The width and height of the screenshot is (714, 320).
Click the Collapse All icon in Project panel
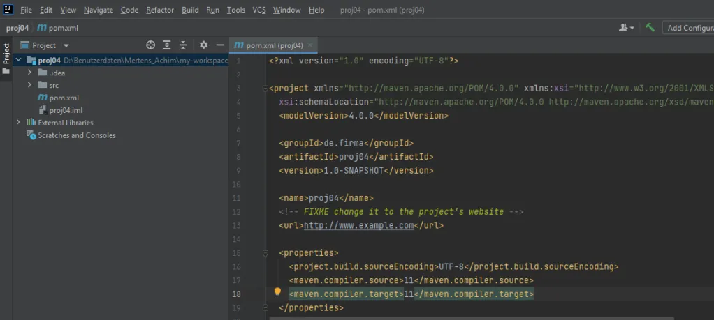(183, 45)
